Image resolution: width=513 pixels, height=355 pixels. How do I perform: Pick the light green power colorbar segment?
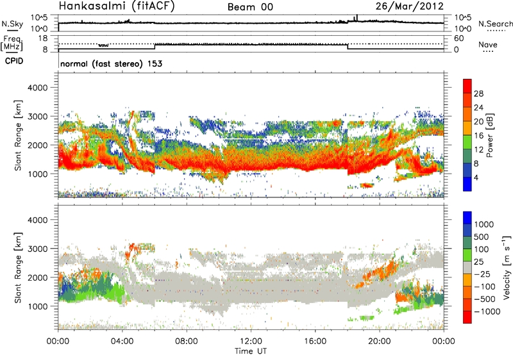point(467,142)
